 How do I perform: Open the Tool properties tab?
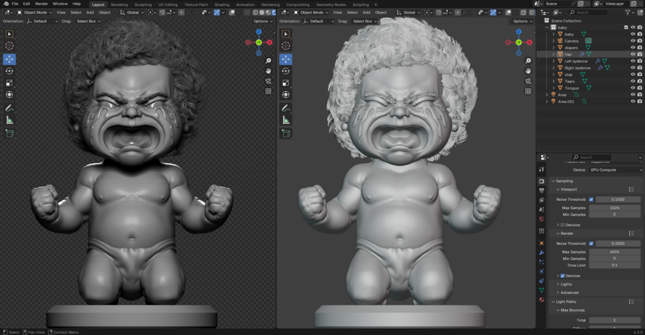tap(542, 169)
